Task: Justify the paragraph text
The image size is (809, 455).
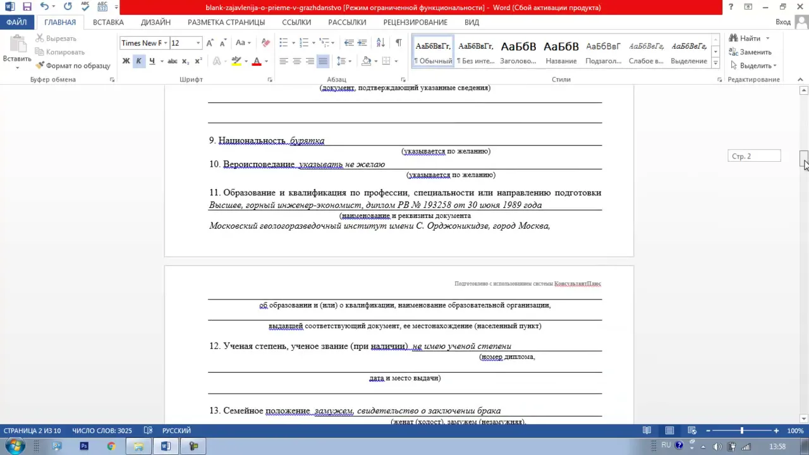Action: tap(323, 61)
